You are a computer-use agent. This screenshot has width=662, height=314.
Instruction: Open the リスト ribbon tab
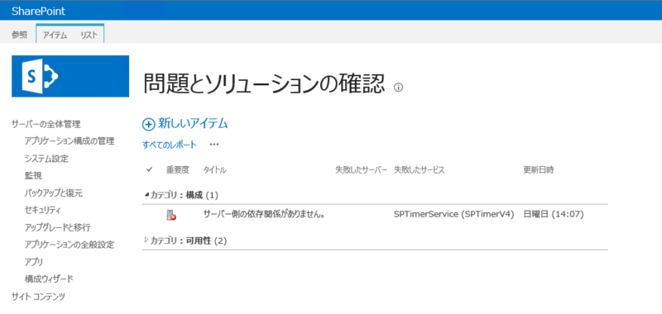pyautogui.click(x=89, y=36)
